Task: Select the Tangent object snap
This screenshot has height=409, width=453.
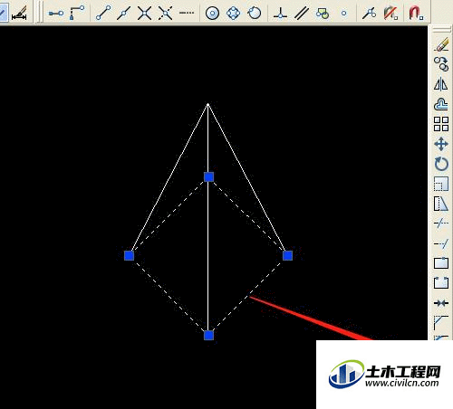Action: coord(254,14)
